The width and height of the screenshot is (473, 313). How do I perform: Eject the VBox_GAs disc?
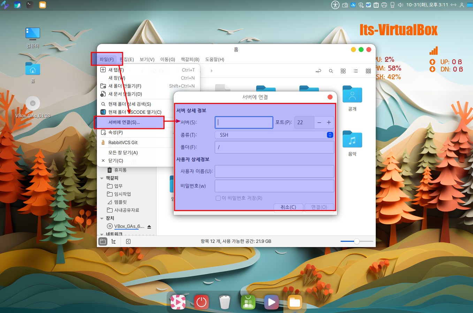149,227
